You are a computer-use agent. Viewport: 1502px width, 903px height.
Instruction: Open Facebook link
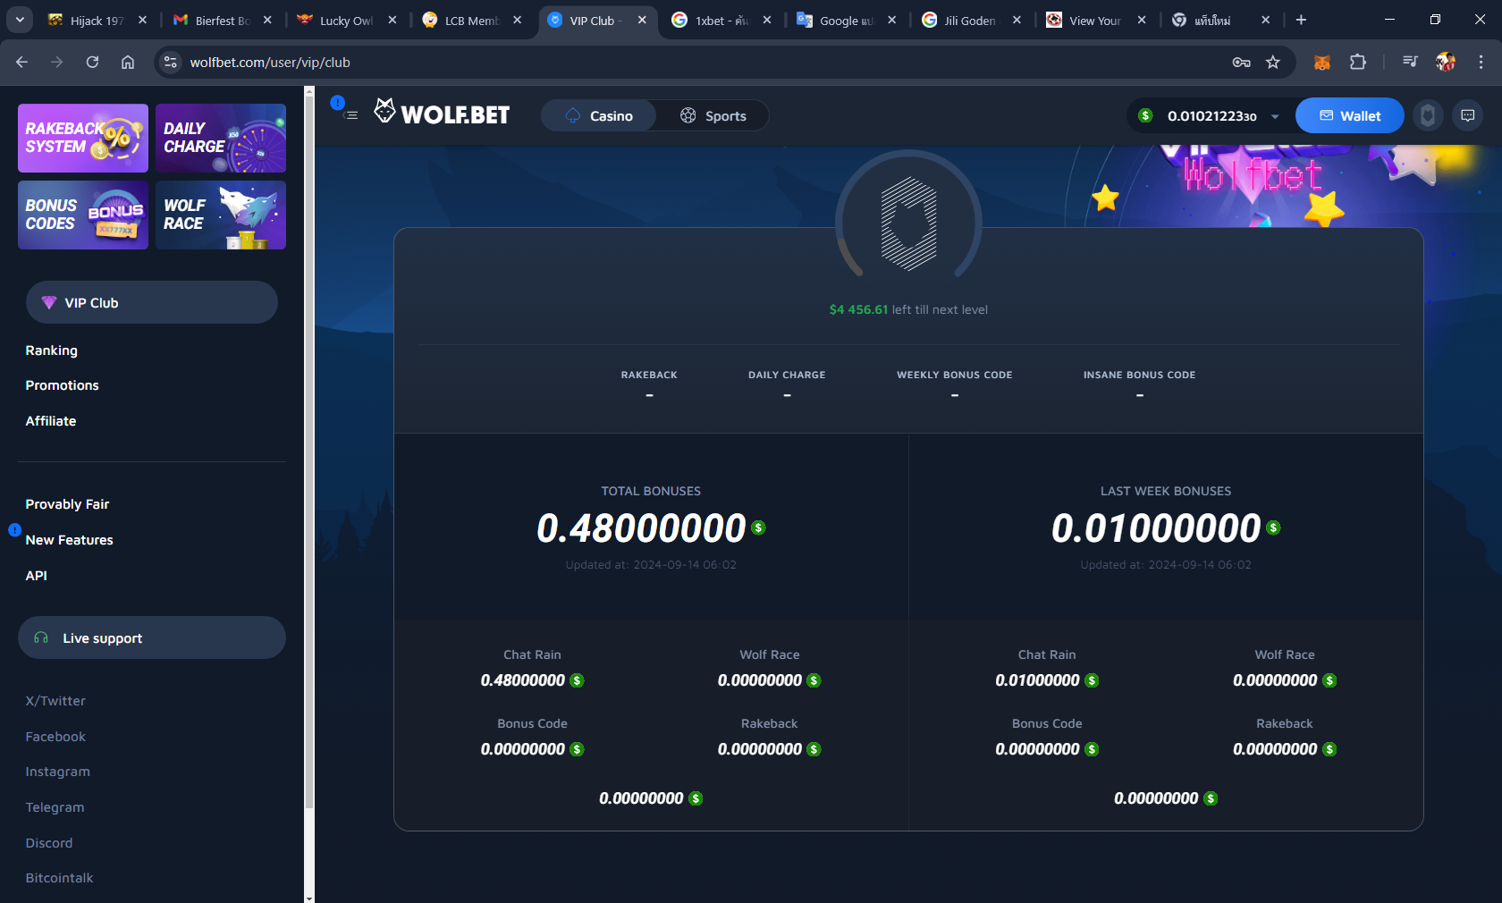point(55,737)
